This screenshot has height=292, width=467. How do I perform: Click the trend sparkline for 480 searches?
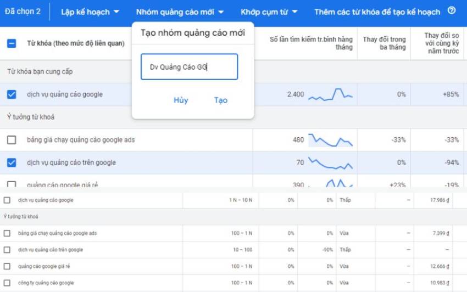pos(331,140)
